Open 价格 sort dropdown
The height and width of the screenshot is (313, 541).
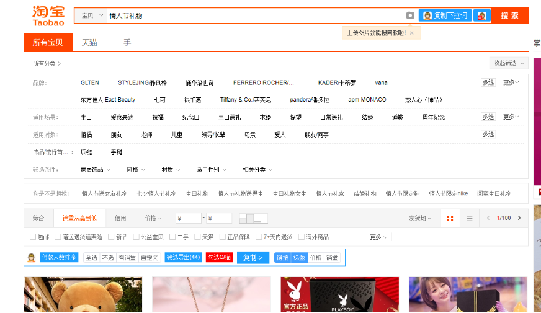(x=153, y=218)
